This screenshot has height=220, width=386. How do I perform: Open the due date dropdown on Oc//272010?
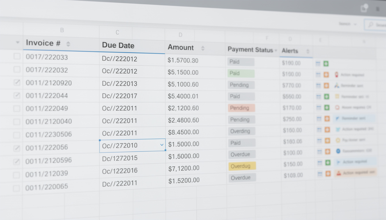click(161, 145)
